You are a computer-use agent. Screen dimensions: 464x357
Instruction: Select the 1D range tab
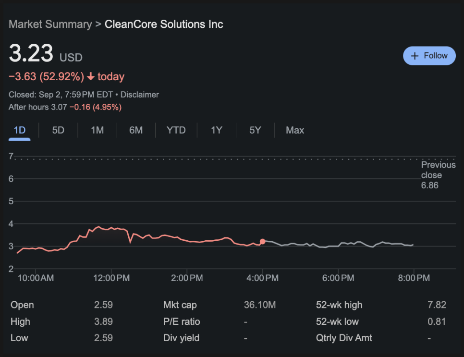pyautogui.click(x=20, y=130)
